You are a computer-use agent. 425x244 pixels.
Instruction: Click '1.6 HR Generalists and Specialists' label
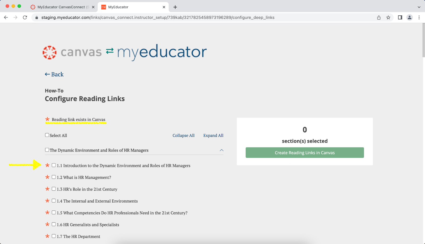(x=88, y=225)
